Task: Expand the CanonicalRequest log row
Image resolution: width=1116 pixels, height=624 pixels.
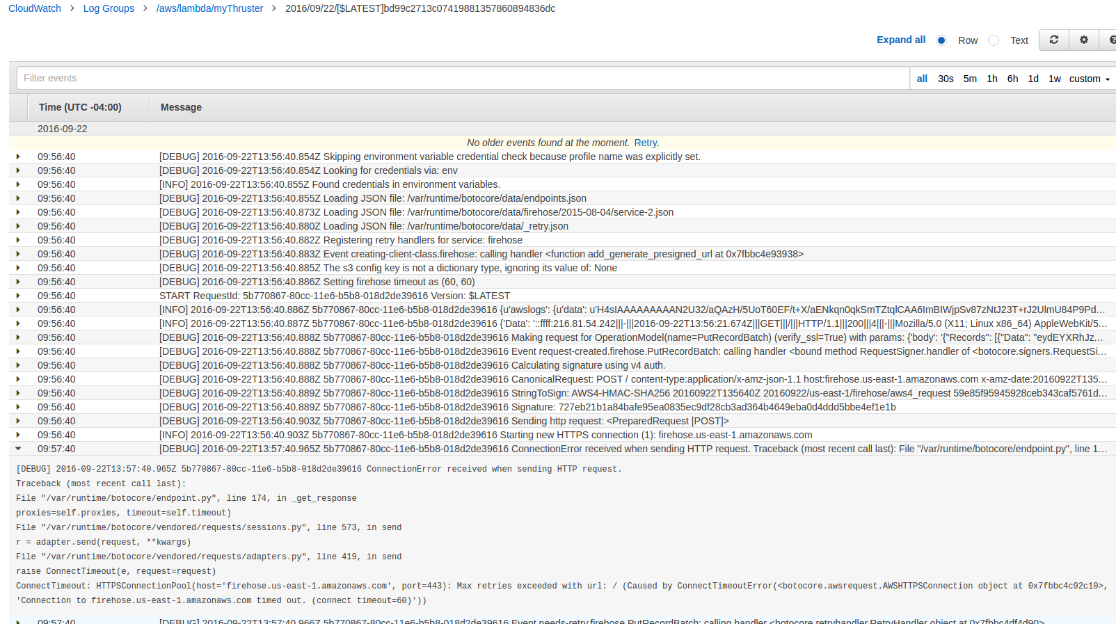Action: click(18, 379)
